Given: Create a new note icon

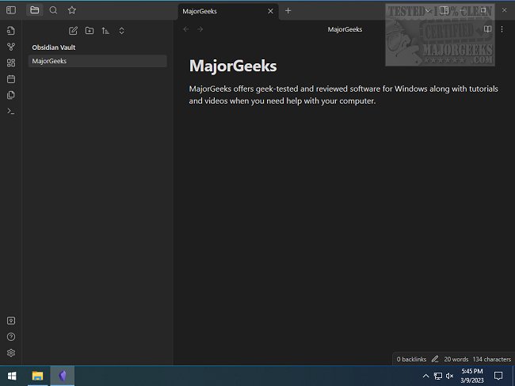Looking at the screenshot, I should tap(73, 31).
